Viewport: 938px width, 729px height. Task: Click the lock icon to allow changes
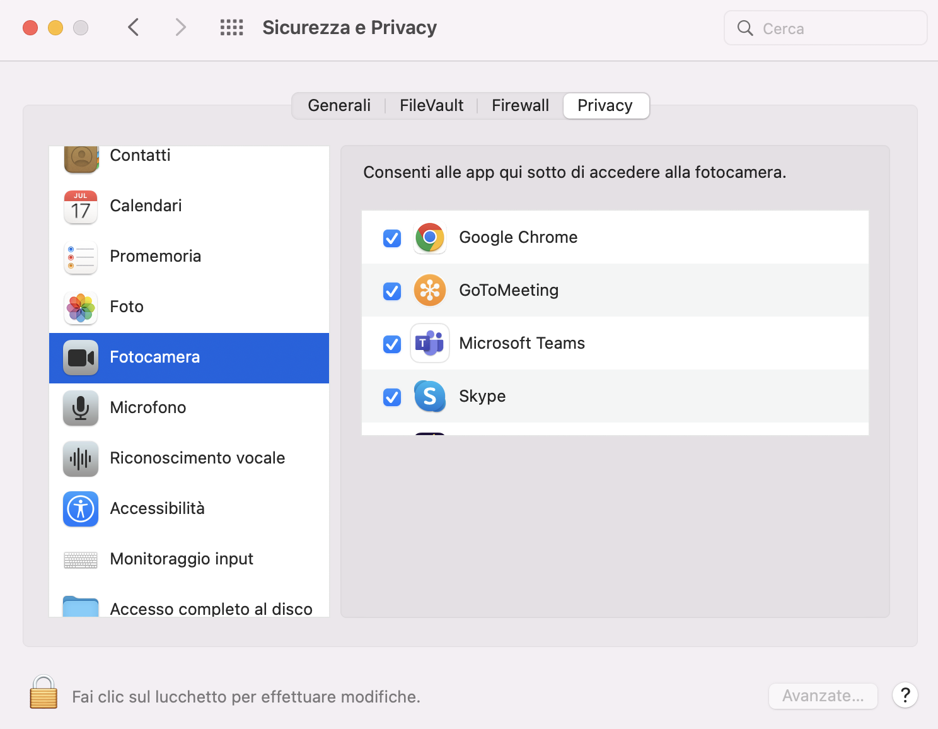coord(43,692)
